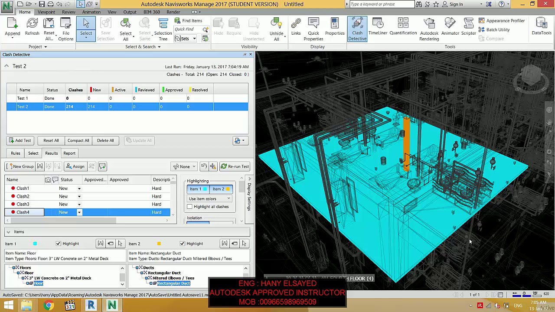Open File Options
The width and height of the screenshot is (555, 312).
(x=66, y=29)
